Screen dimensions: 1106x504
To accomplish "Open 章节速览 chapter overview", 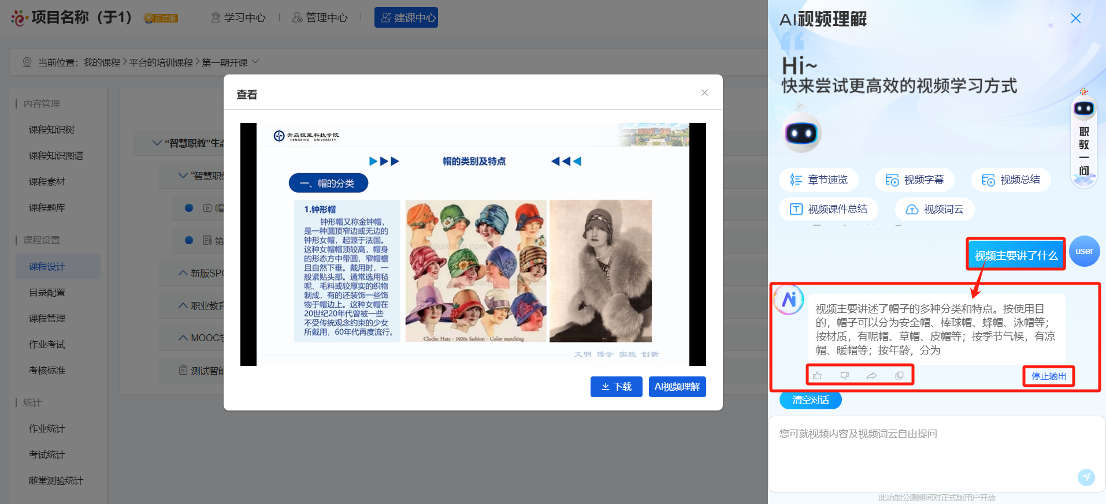I will click(x=819, y=180).
